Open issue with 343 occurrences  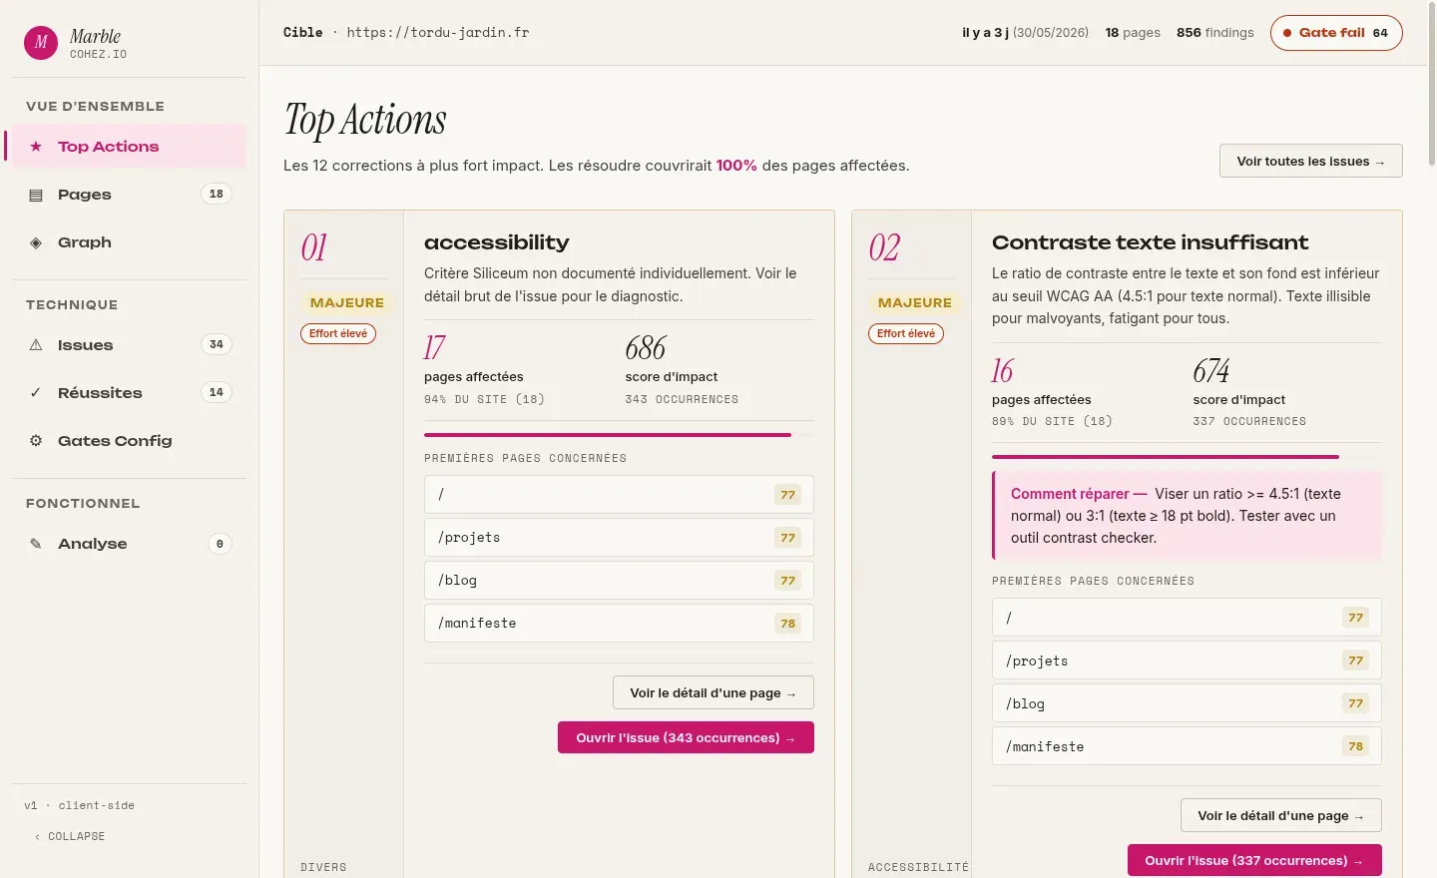pos(686,737)
